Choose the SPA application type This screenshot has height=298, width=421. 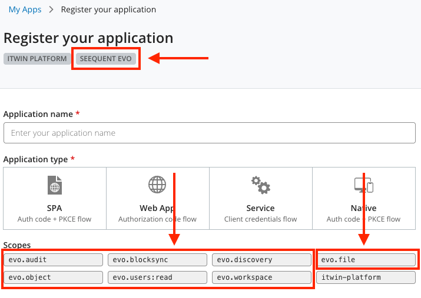(54, 208)
